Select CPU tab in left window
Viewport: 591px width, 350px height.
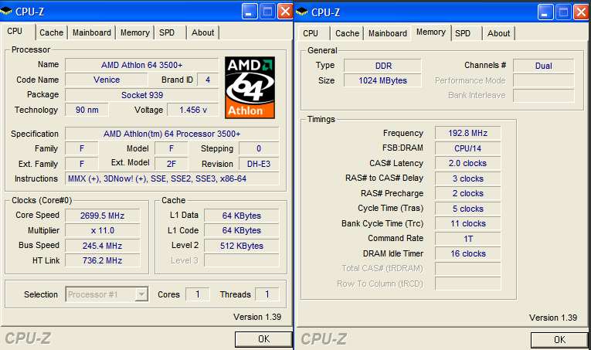pyautogui.click(x=15, y=31)
